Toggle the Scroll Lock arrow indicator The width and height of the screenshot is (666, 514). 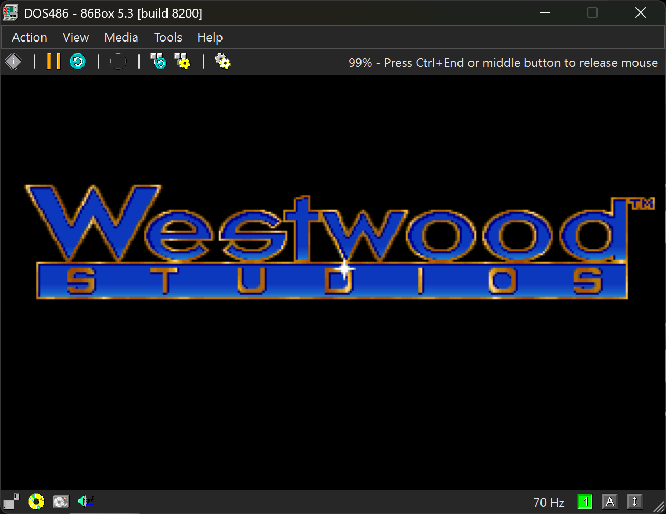coord(635,502)
